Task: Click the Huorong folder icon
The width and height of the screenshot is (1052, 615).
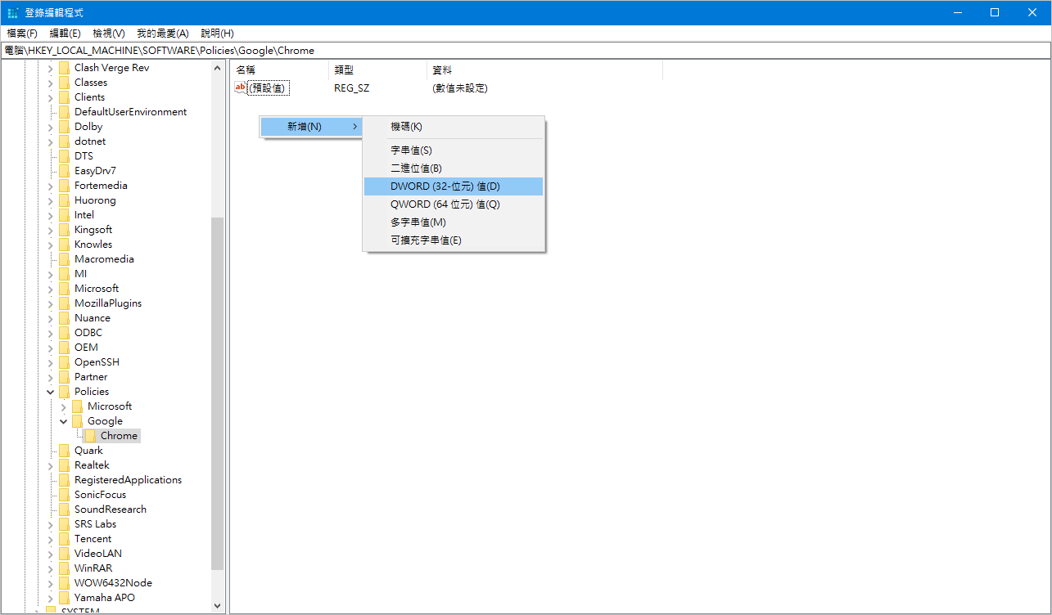Action: tap(64, 200)
